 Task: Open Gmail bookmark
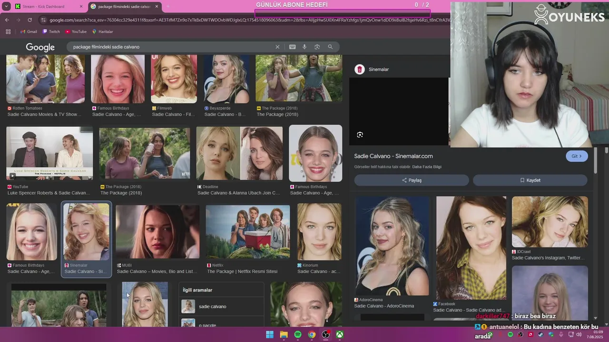(x=29, y=32)
